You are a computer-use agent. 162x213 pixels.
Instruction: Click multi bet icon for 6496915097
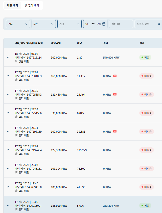pyautogui.click(x=16, y=209)
